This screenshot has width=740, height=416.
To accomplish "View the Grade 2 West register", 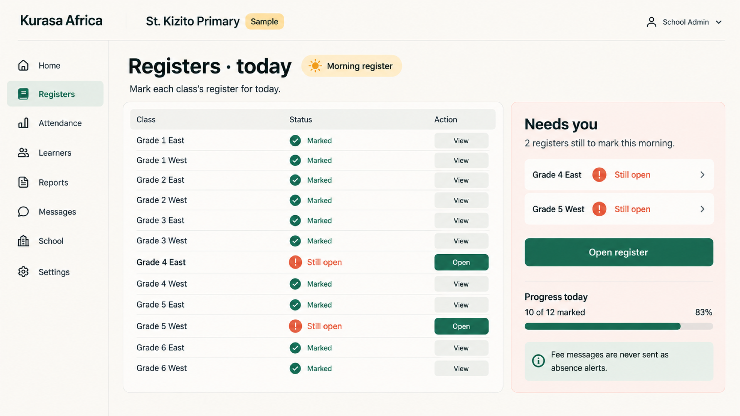I will pyautogui.click(x=461, y=200).
